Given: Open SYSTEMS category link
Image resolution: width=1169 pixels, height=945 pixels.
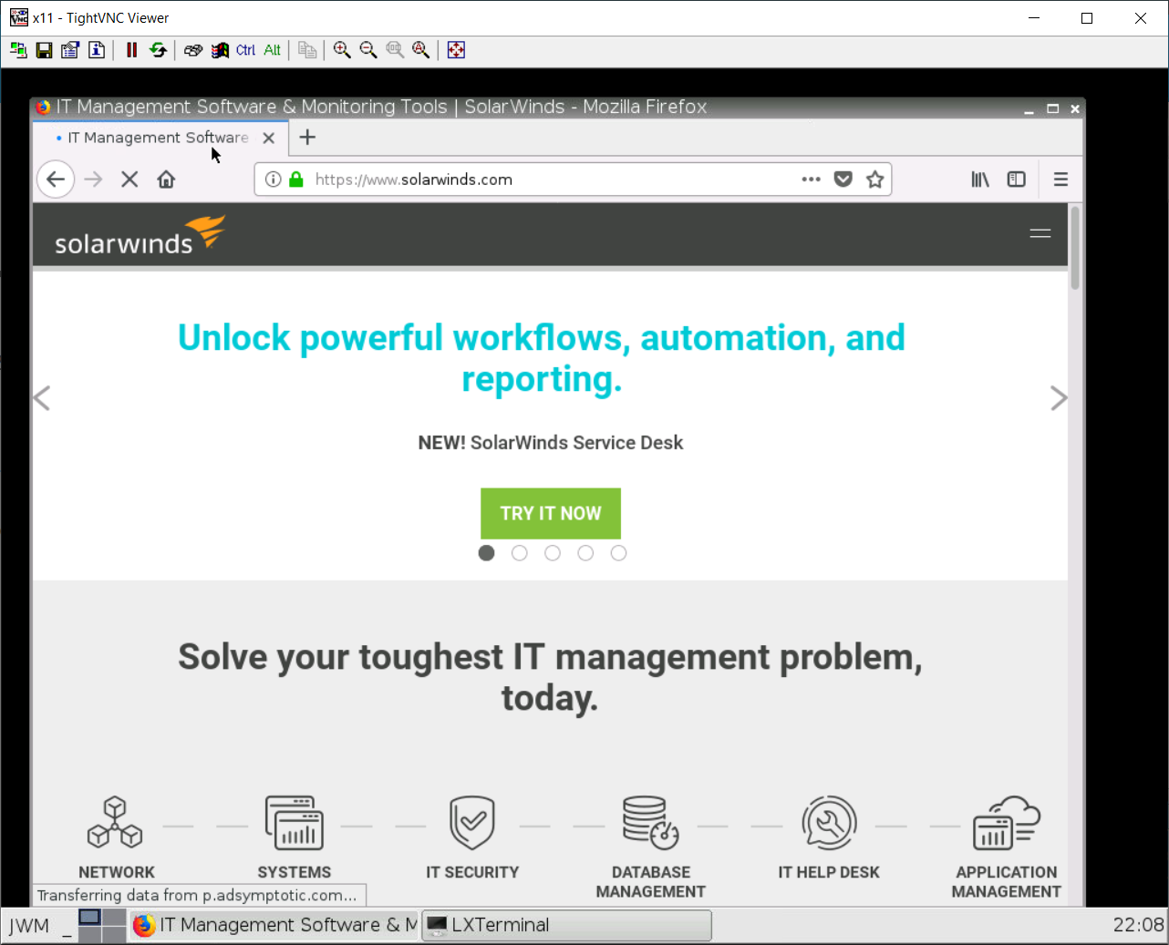Looking at the screenshot, I should (x=295, y=872).
